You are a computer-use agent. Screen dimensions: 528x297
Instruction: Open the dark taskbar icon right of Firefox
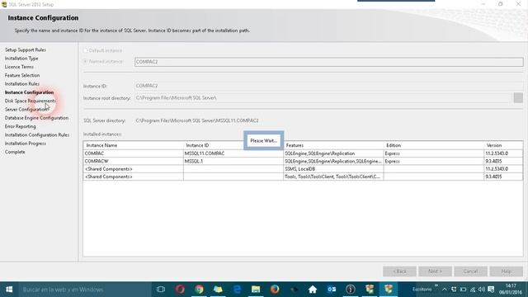coord(294,290)
